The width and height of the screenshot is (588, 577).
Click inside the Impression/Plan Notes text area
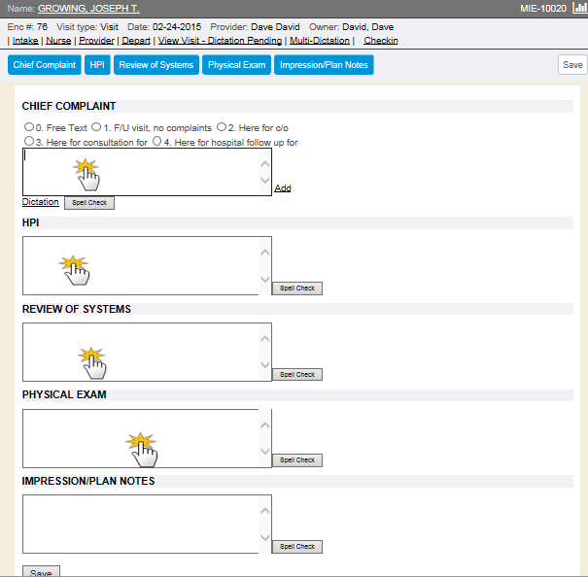click(x=141, y=525)
